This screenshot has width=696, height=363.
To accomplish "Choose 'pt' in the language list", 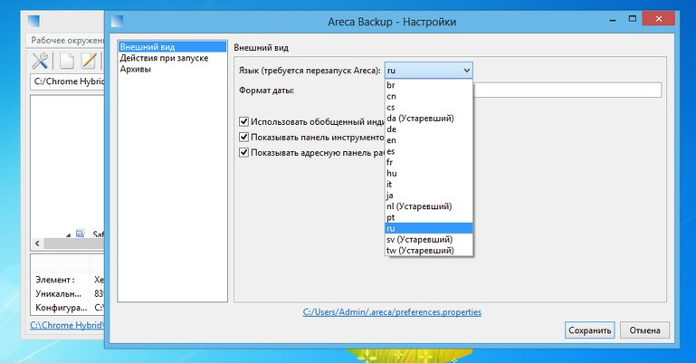I will tap(428, 217).
